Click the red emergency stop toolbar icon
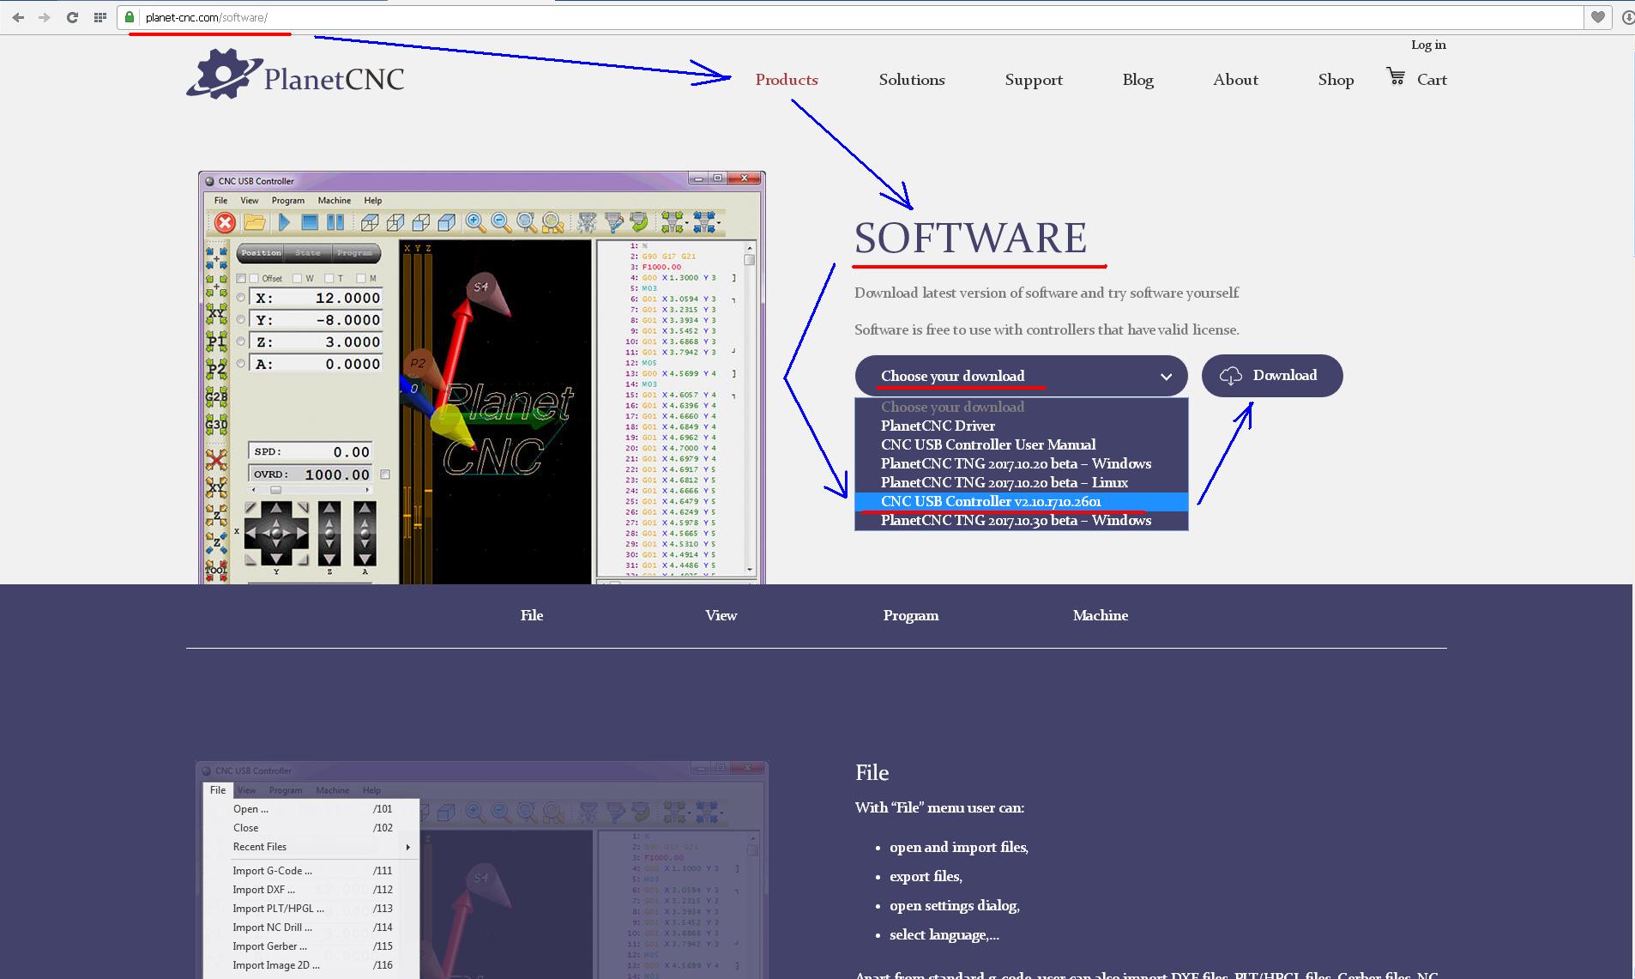 pos(225,223)
